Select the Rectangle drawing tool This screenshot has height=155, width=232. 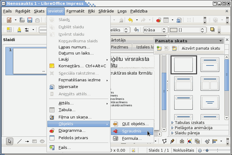click(34, 141)
